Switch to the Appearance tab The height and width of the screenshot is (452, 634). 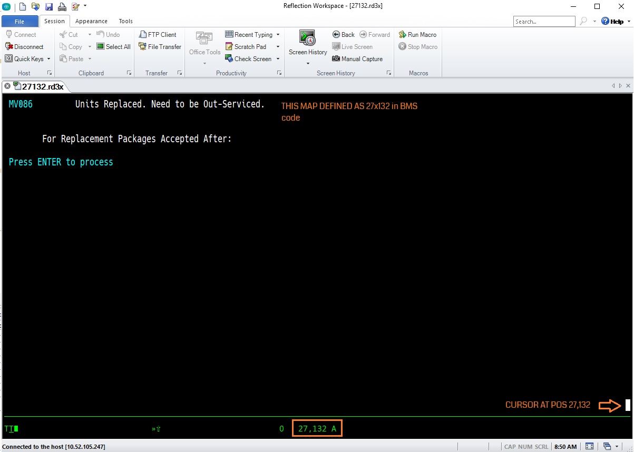click(x=91, y=21)
